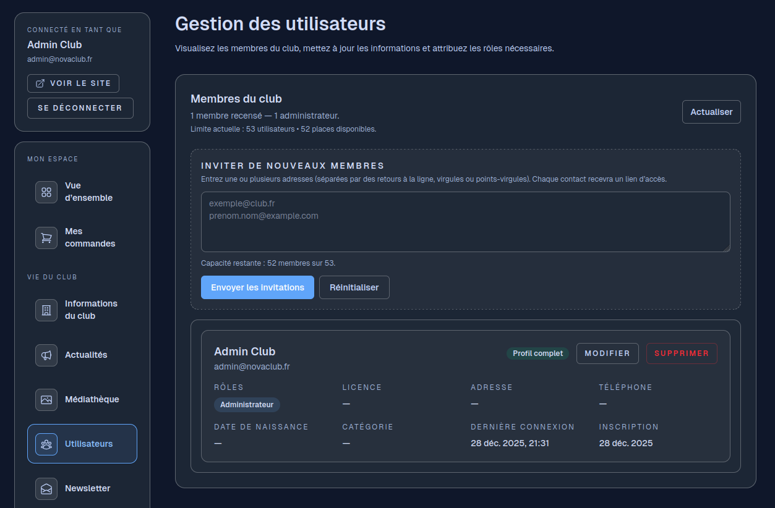Click the Vue d'ensemble grid icon
The image size is (775, 508).
point(46,192)
